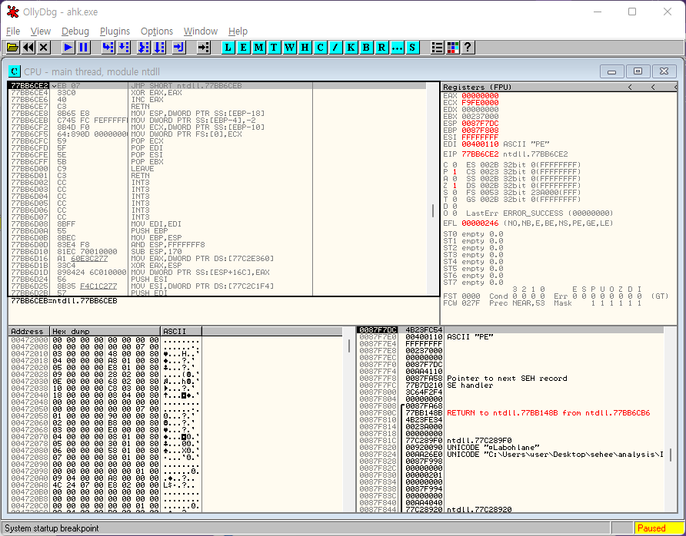The image size is (686, 536).
Task: Minimize the CPU child window
Action: [611, 71]
